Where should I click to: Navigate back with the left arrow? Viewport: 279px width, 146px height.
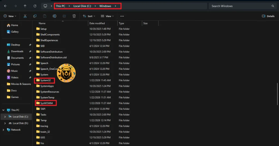(5, 6)
